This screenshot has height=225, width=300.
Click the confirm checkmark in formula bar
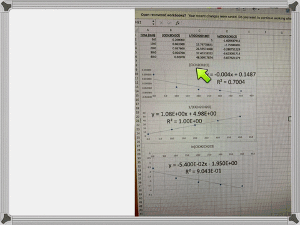click(169, 22)
